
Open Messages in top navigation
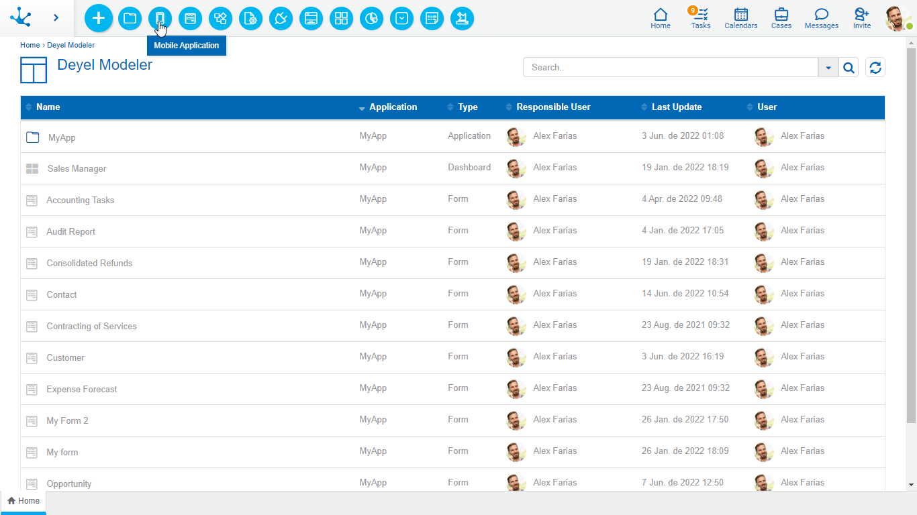click(822, 18)
